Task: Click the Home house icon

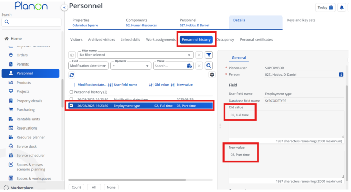Action: coord(7,39)
